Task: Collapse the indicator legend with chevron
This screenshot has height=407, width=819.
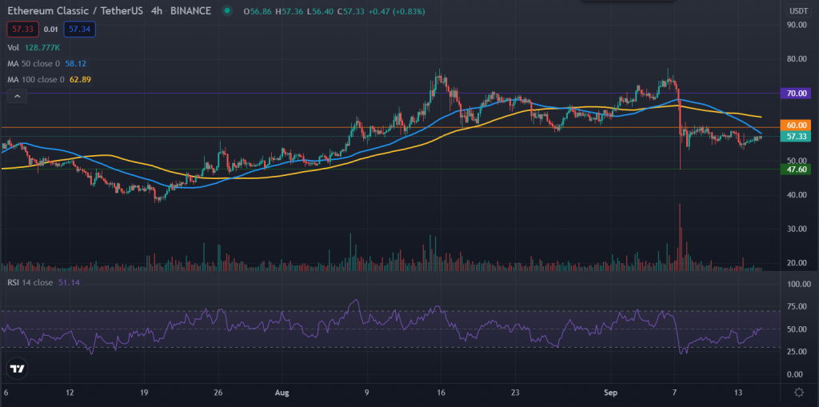Action: (x=18, y=96)
